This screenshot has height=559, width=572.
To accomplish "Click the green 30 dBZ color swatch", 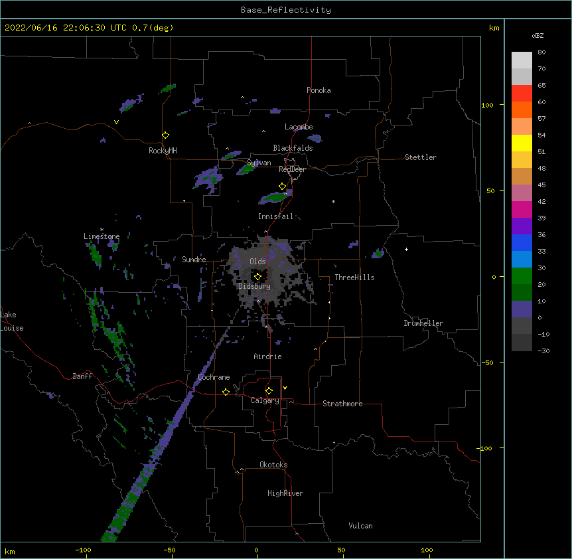I will point(522,276).
